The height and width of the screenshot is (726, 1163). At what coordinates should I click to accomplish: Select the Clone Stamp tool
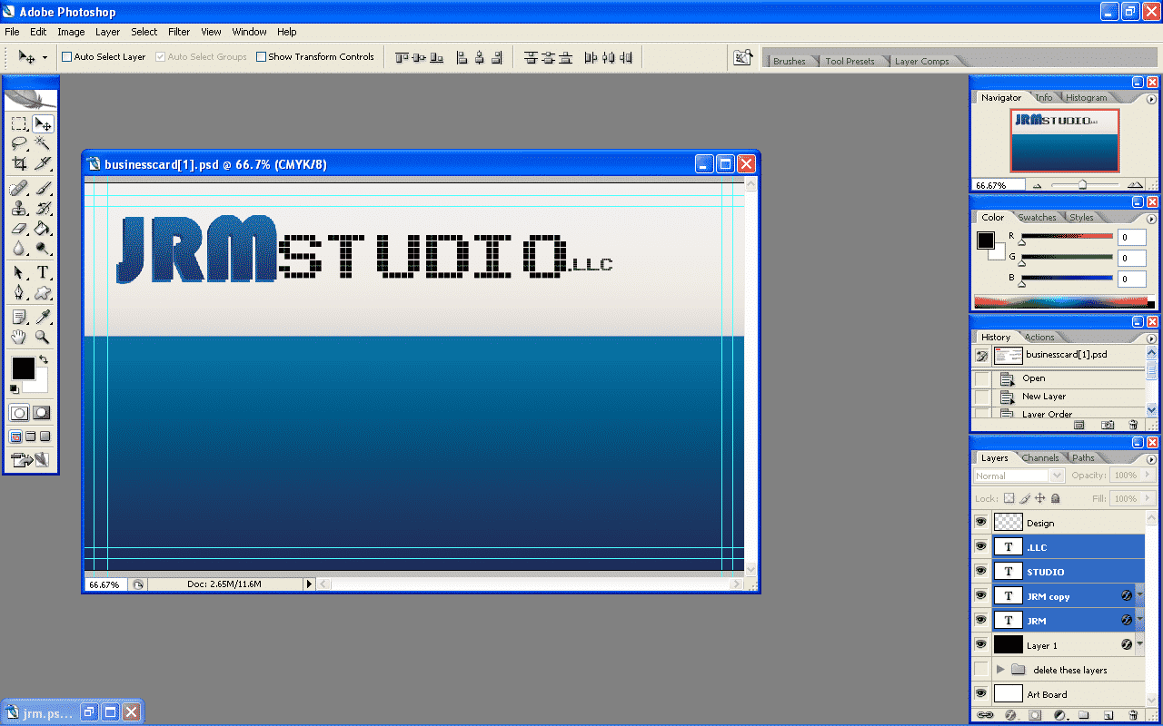tap(19, 209)
